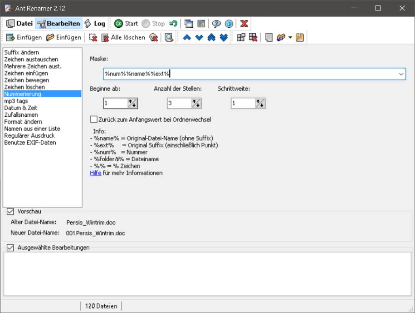
Task: Move item up with single blue arrow
Action: [x=187, y=38]
